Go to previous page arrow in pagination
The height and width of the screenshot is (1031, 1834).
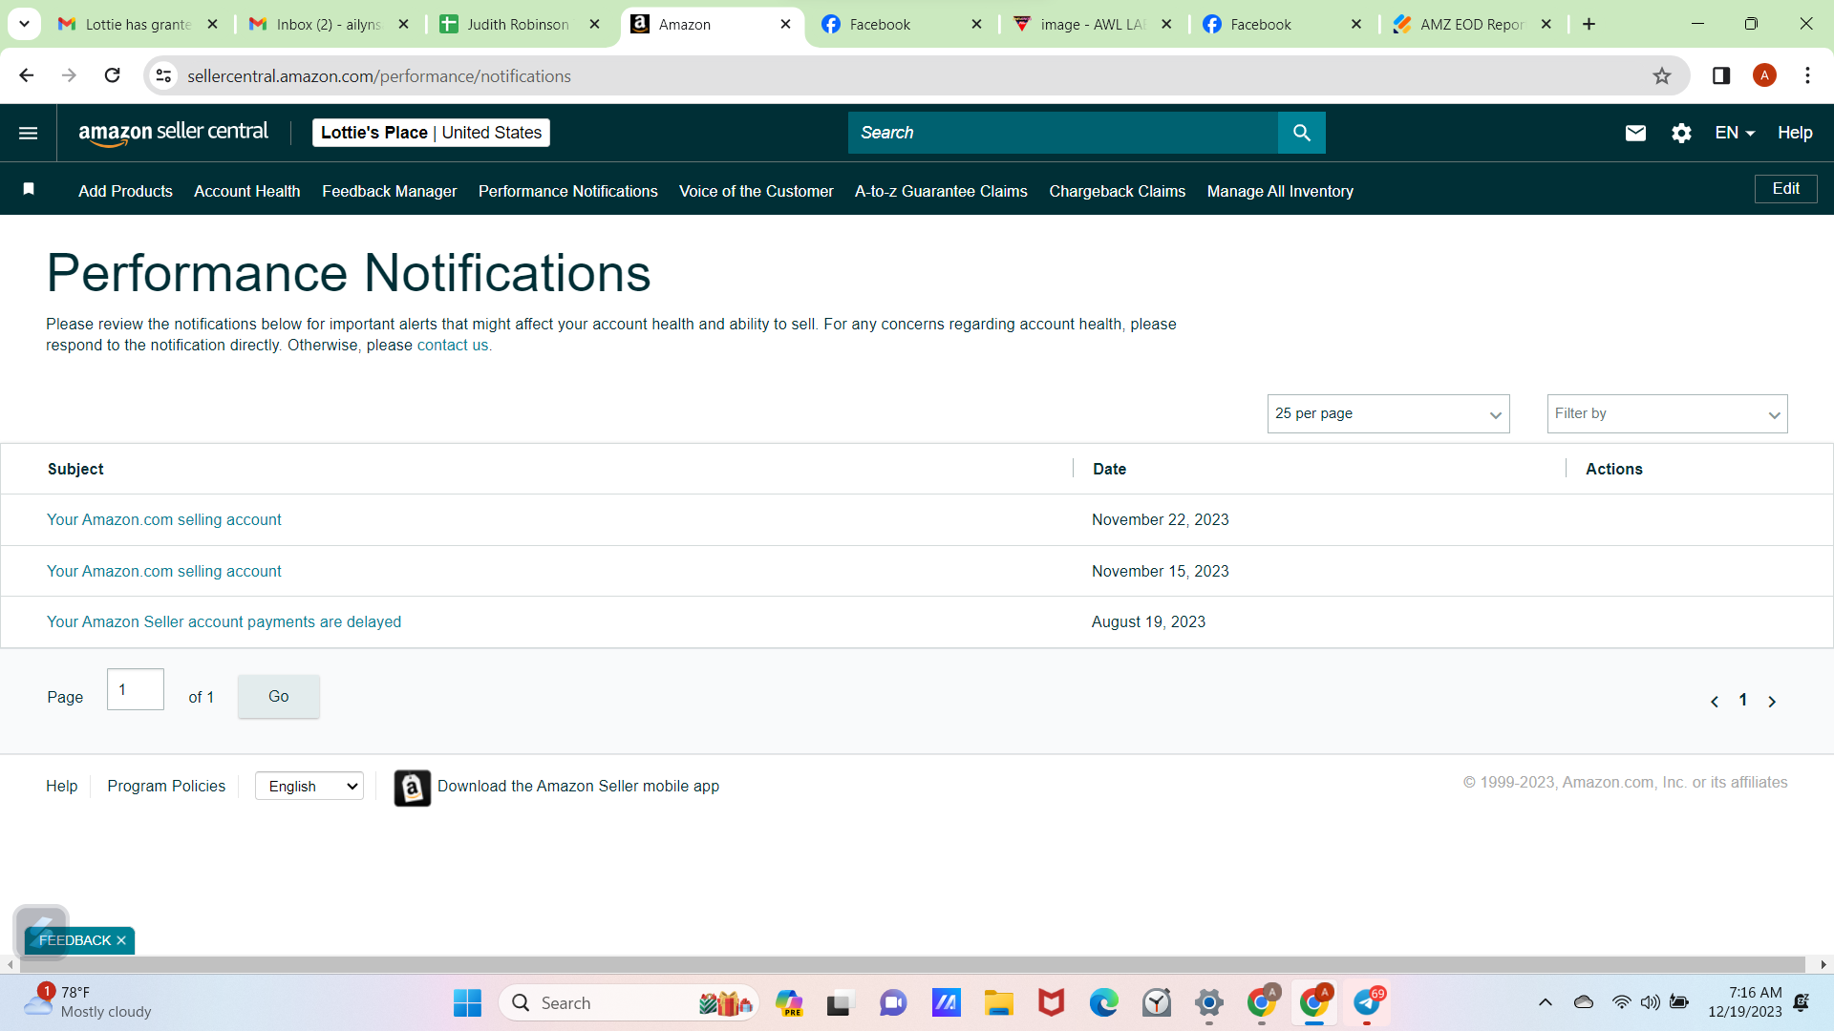(1715, 702)
